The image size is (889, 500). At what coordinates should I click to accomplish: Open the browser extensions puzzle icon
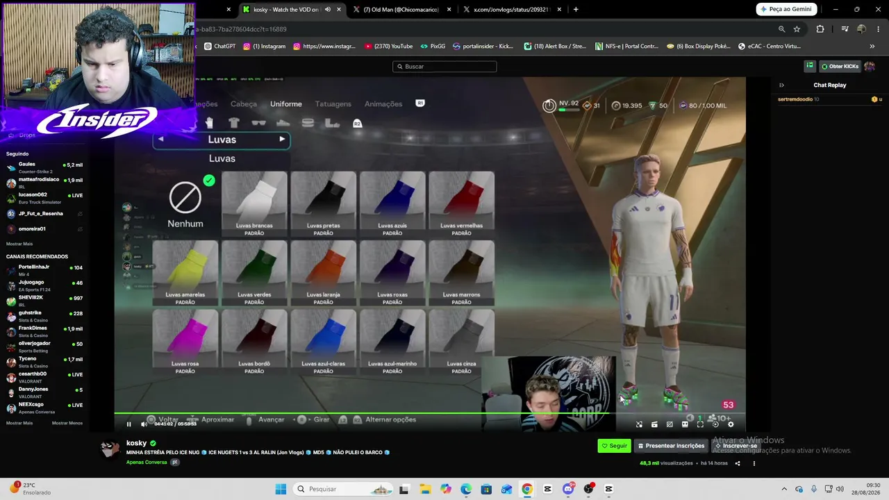click(x=820, y=29)
